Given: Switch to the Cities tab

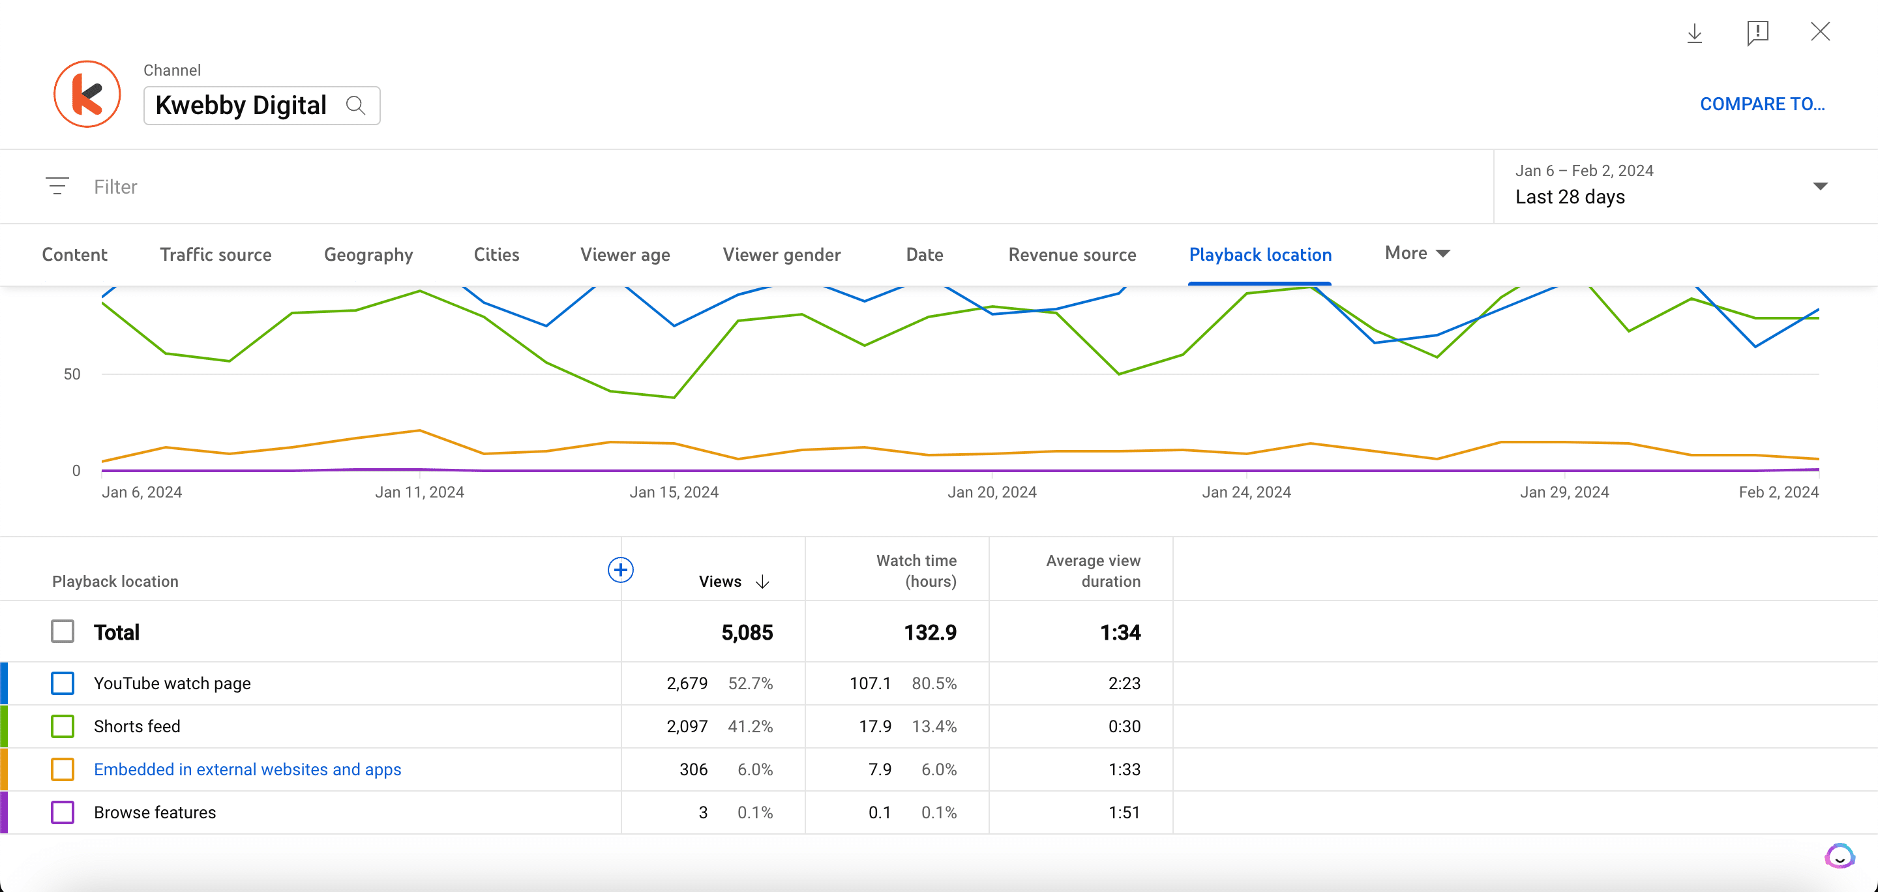Looking at the screenshot, I should (496, 254).
